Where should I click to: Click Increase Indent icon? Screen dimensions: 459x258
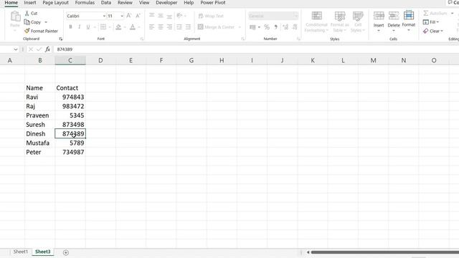click(x=188, y=27)
